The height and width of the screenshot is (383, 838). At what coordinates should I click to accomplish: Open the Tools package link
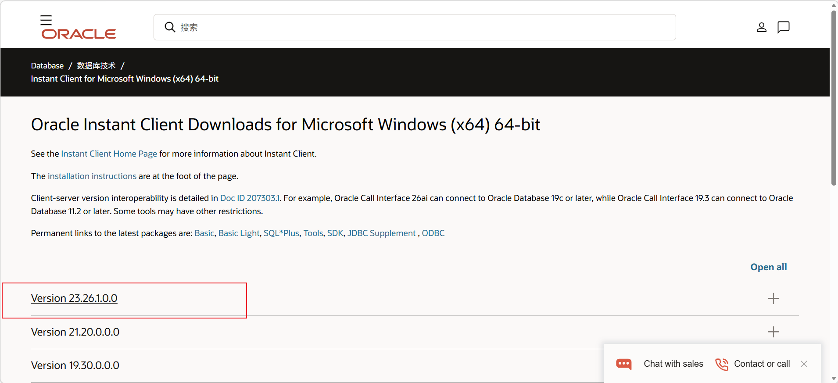click(313, 233)
